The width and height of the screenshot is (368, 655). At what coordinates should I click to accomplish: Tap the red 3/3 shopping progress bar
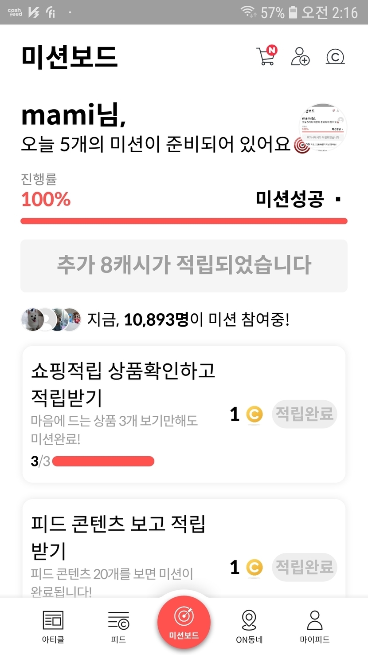click(103, 462)
